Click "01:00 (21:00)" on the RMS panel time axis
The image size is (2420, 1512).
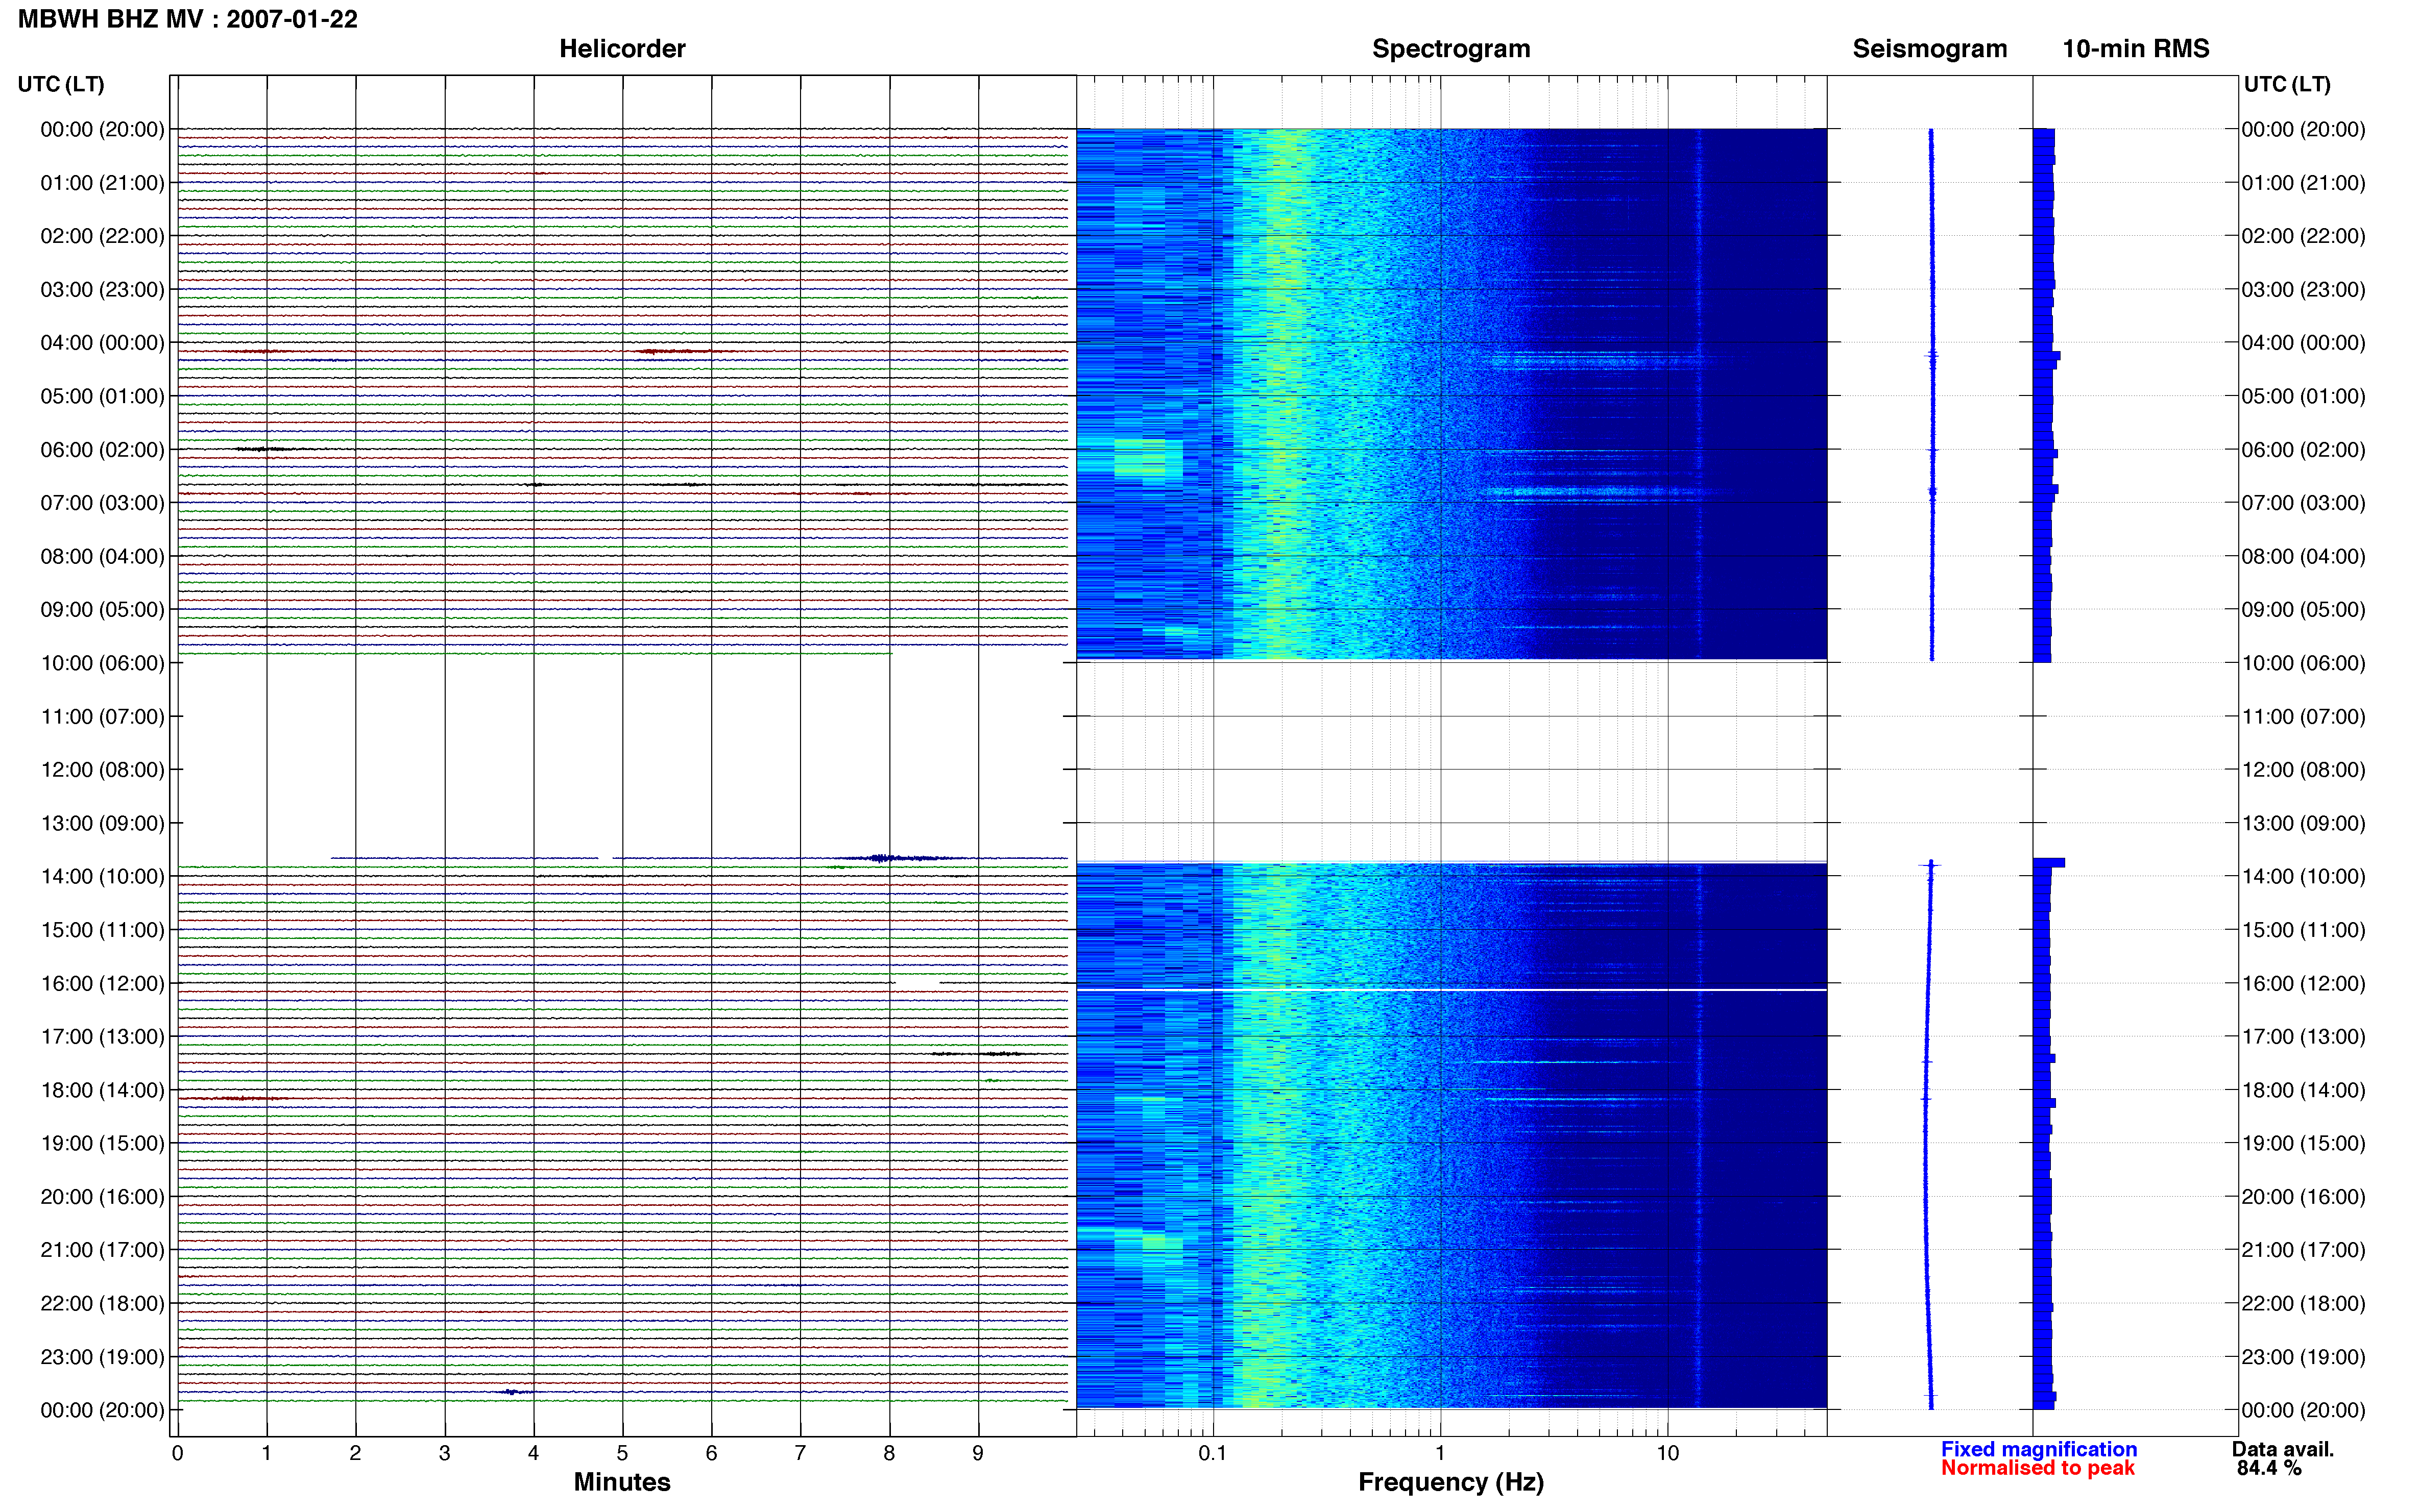[2304, 183]
